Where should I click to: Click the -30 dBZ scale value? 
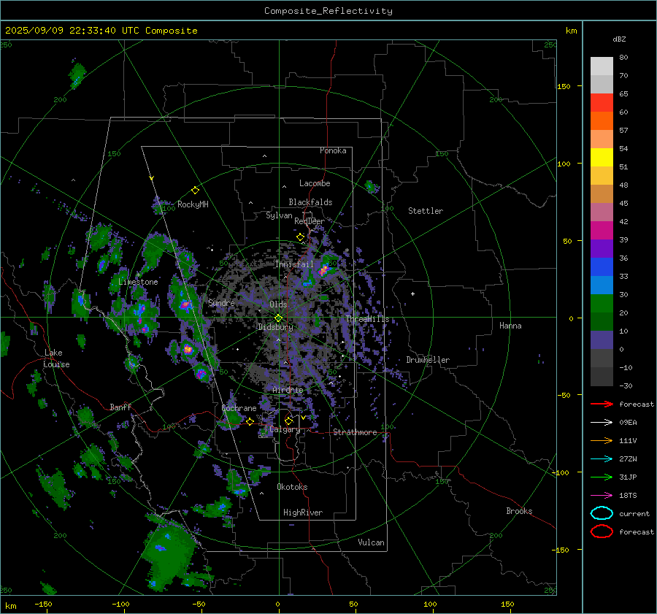tap(626, 385)
